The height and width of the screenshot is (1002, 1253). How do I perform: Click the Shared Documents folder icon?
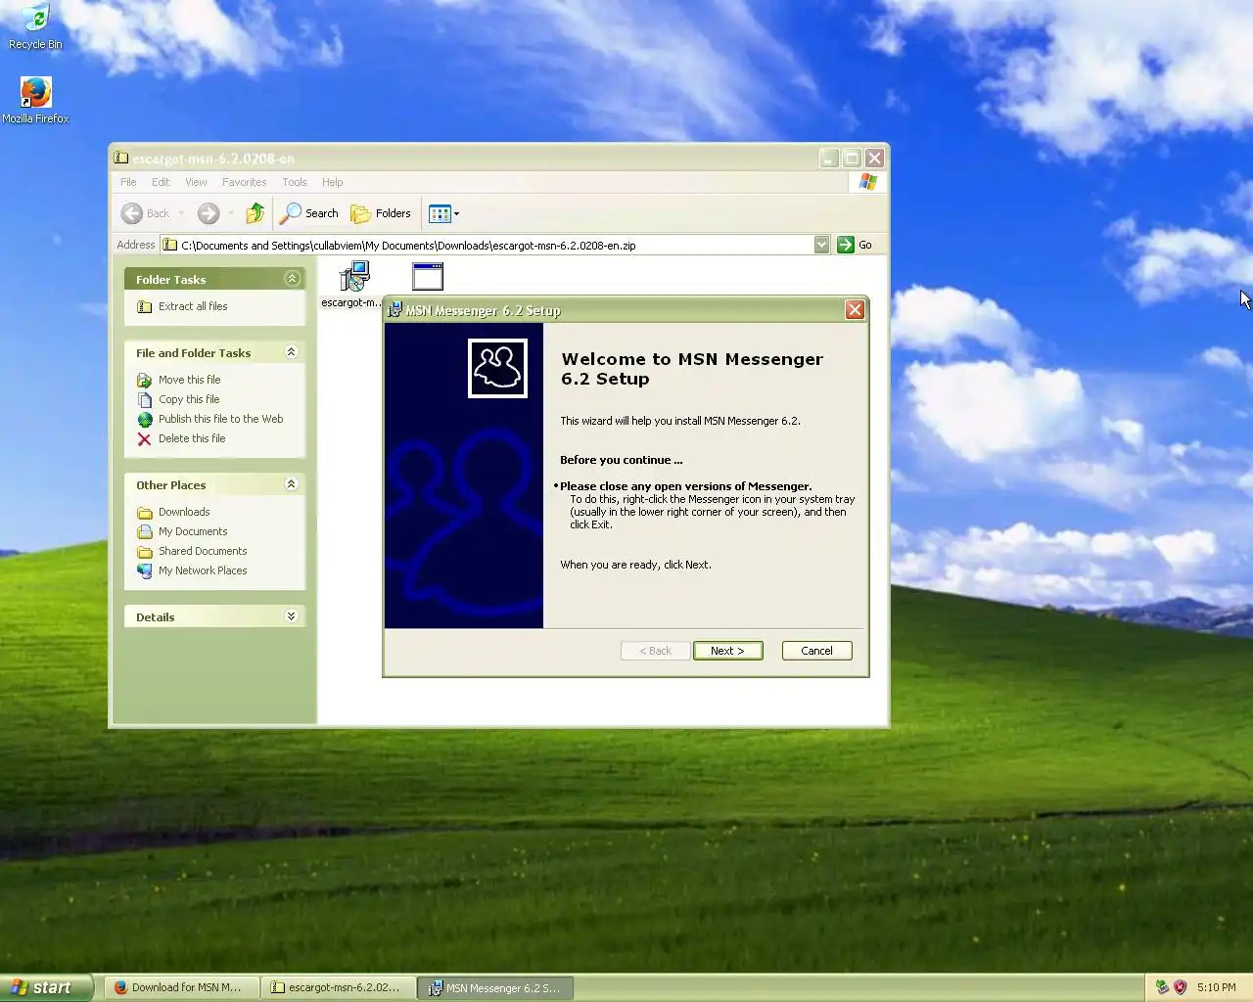pos(145,551)
